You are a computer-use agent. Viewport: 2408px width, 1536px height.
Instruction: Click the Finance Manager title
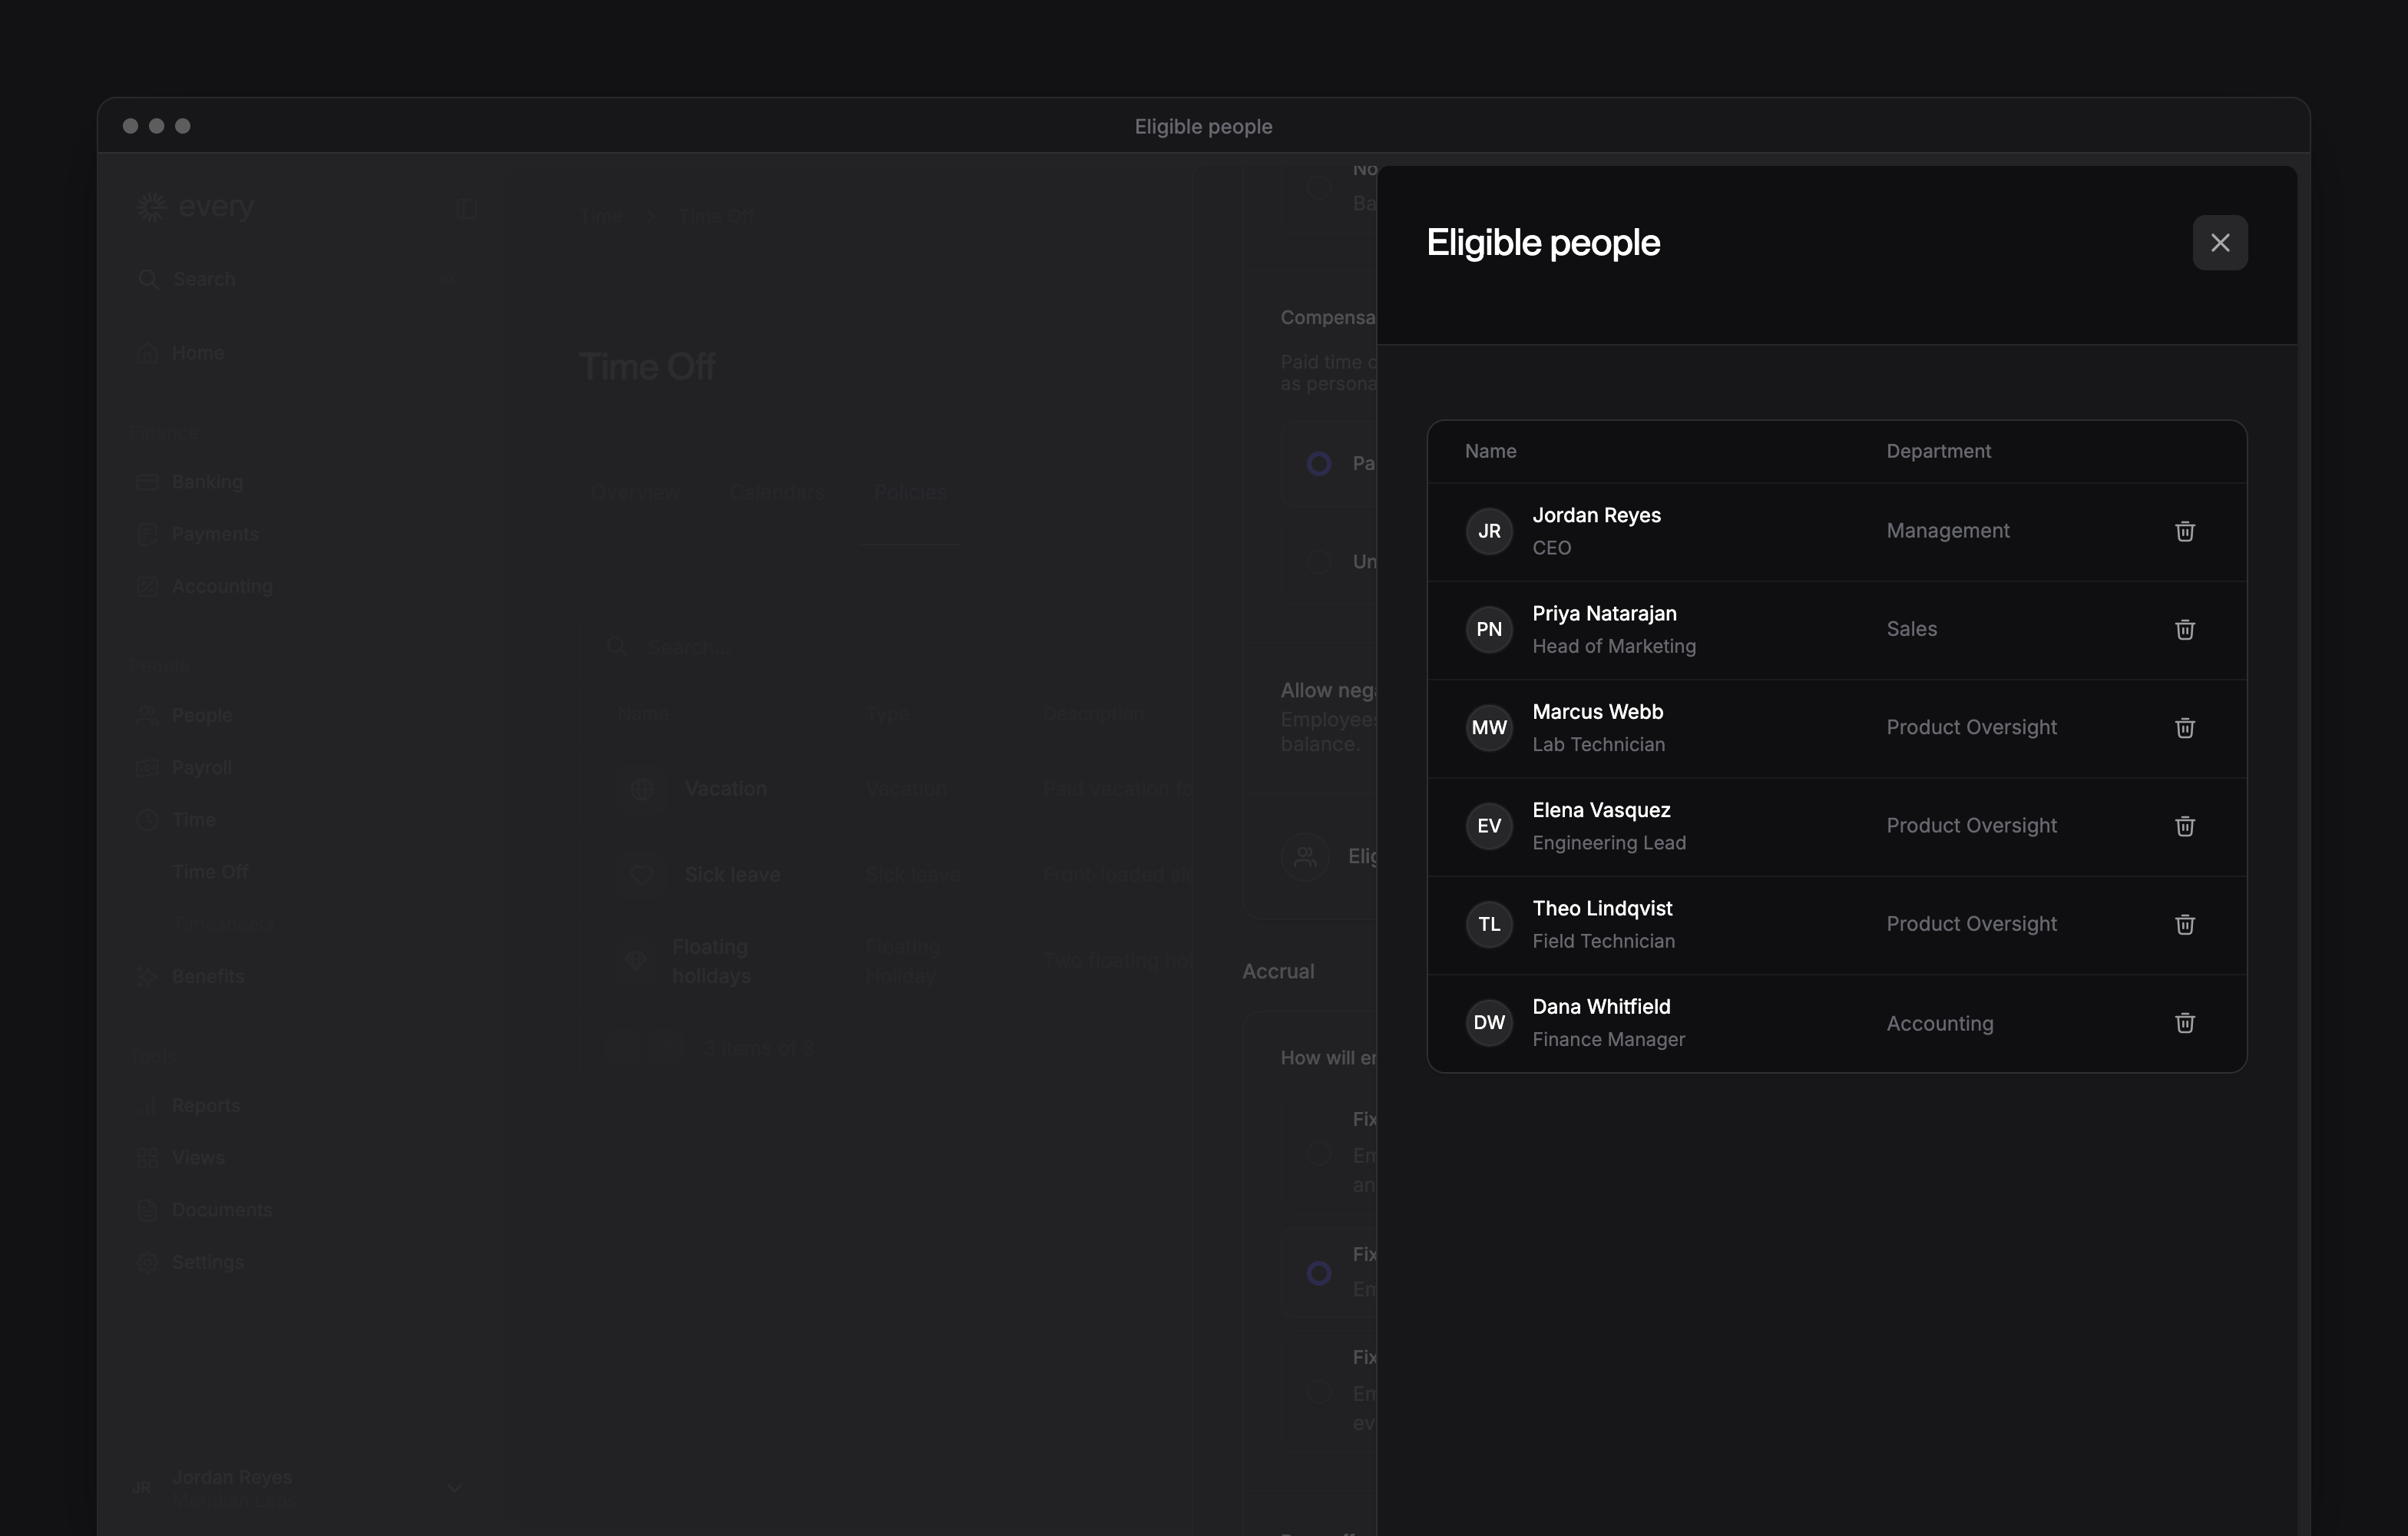click(1608, 1040)
